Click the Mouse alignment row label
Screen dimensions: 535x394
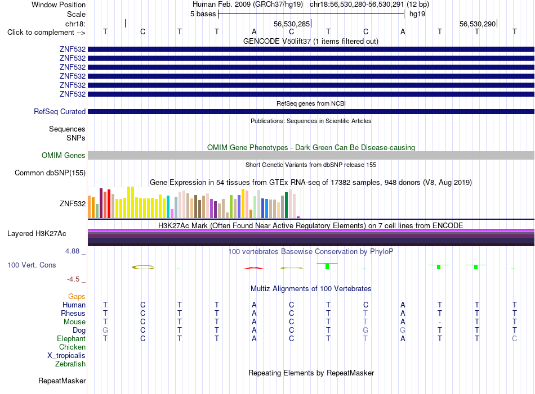[74, 322]
